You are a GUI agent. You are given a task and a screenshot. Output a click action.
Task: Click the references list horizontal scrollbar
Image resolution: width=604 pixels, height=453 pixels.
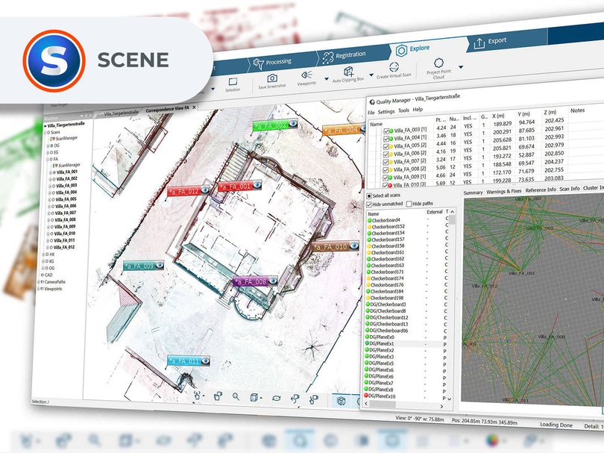(383, 404)
